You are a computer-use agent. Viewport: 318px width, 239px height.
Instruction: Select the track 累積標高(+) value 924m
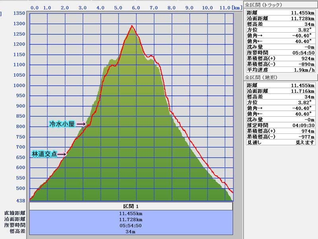[x=307, y=58]
